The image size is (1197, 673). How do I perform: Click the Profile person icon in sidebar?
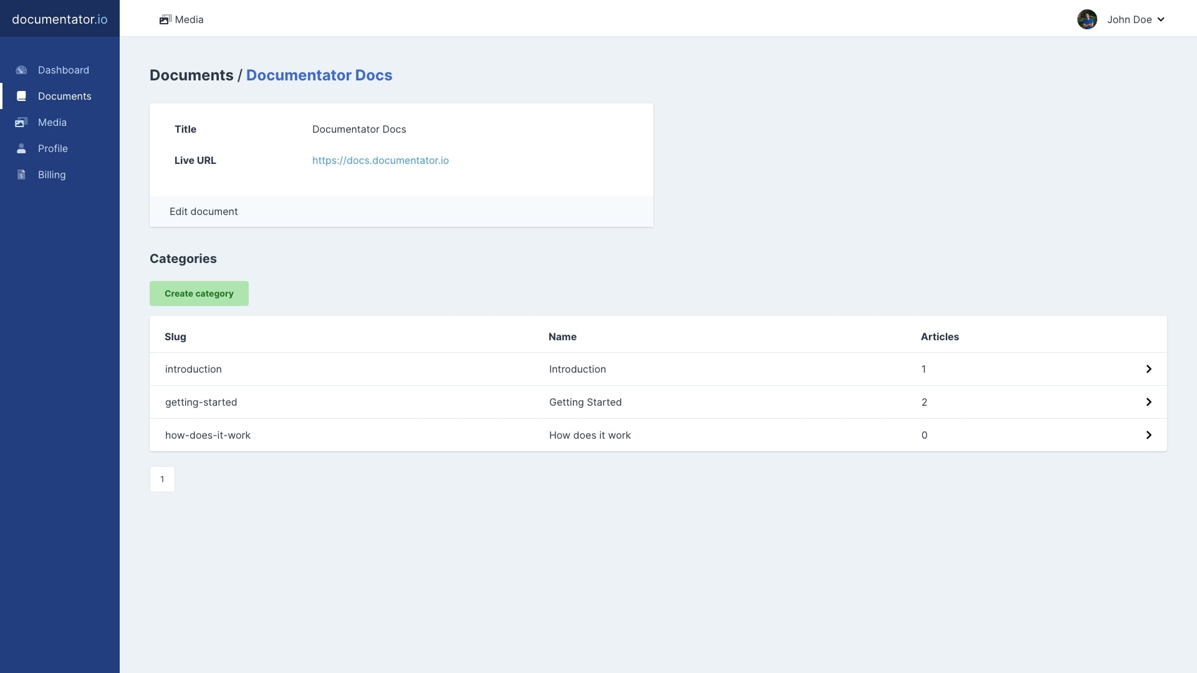21,149
